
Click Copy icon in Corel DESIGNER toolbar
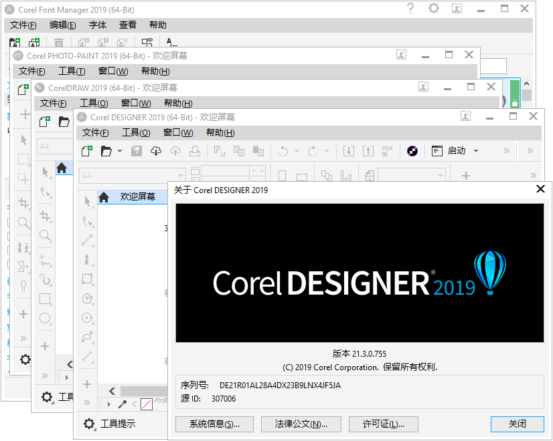coord(239,151)
